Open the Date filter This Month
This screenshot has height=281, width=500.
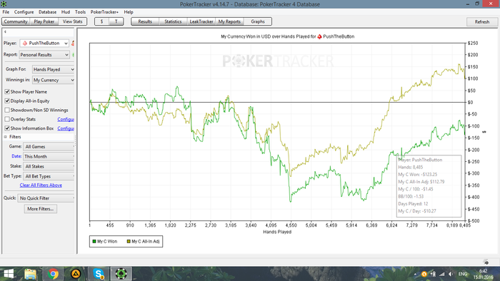click(49, 157)
